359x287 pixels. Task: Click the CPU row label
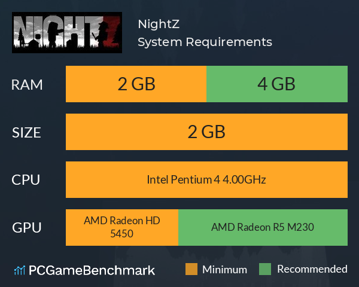pyautogui.click(x=26, y=180)
